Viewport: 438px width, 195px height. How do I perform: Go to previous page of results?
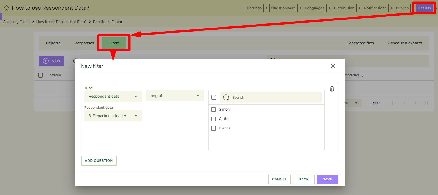pyautogui.click(x=404, y=103)
